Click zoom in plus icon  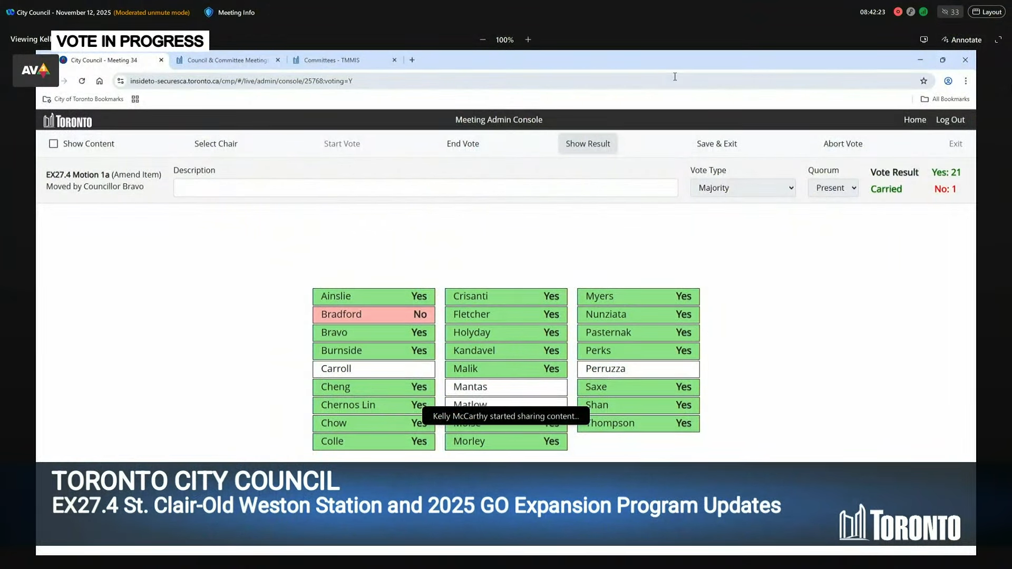point(528,40)
